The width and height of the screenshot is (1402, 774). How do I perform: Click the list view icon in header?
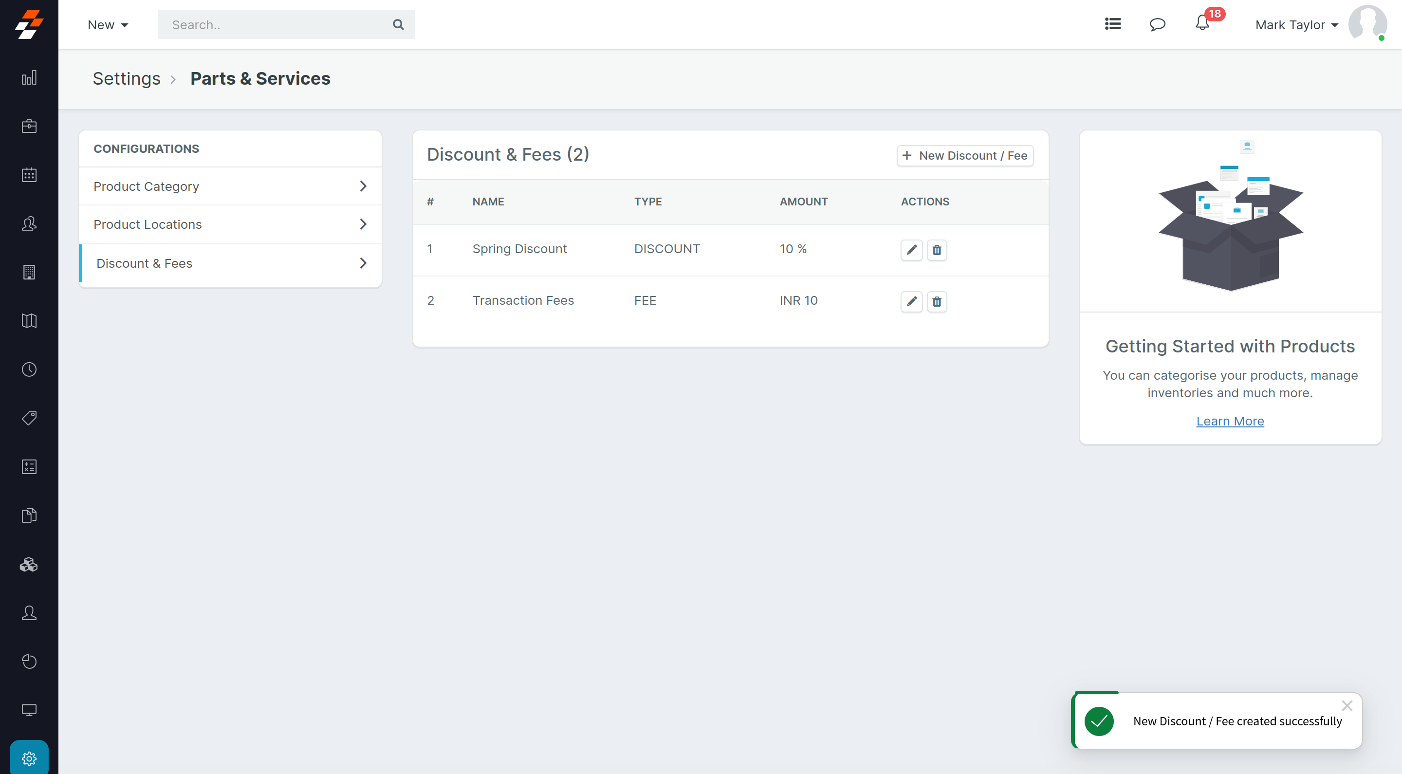[1112, 24]
